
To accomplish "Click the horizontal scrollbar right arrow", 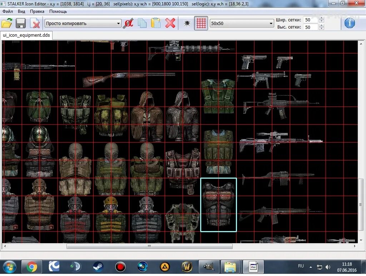I will point(355,246).
